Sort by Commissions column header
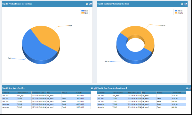Viewport: 192px width, 115px height. click(179, 93)
